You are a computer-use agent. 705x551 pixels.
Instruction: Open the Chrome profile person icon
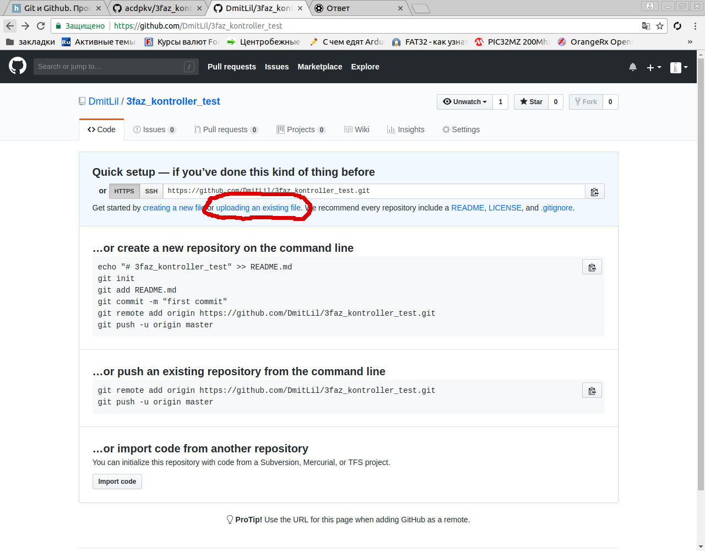pos(650,6)
